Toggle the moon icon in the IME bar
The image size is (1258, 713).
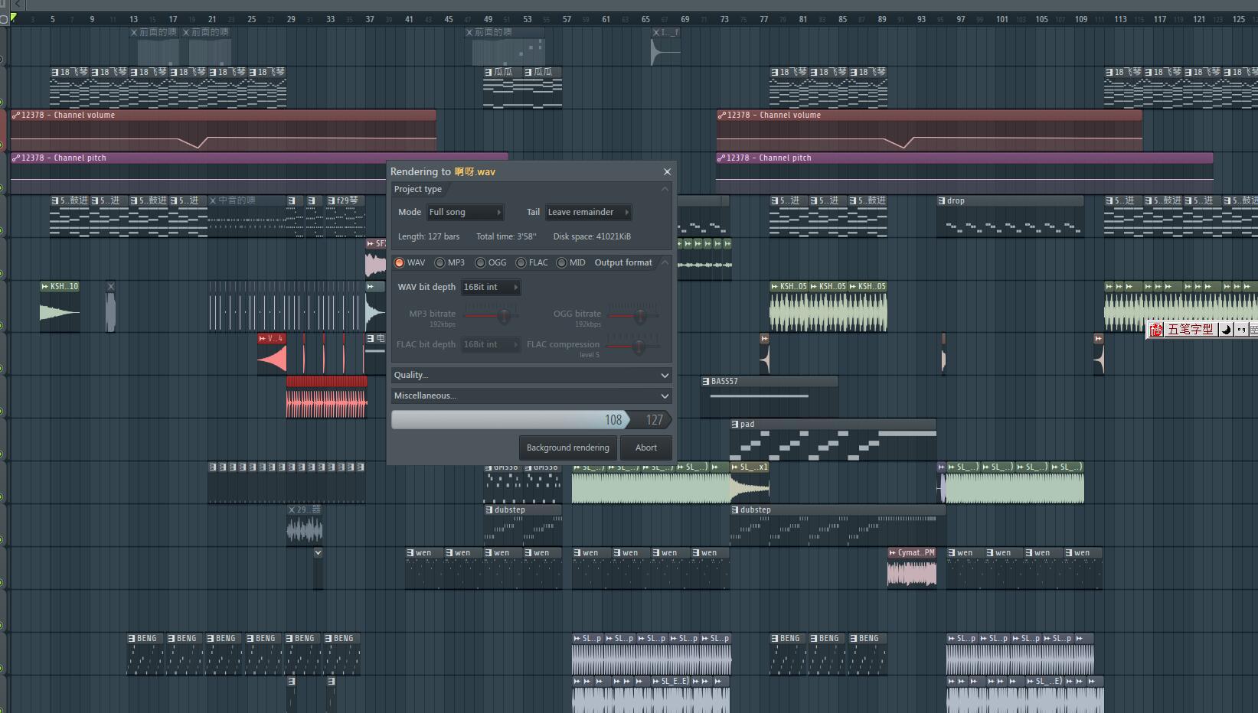pyautogui.click(x=1226, y=330)
